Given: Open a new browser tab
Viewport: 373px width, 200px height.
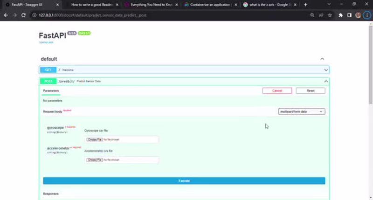Looking at the screenshot, I should pos(305,5).
